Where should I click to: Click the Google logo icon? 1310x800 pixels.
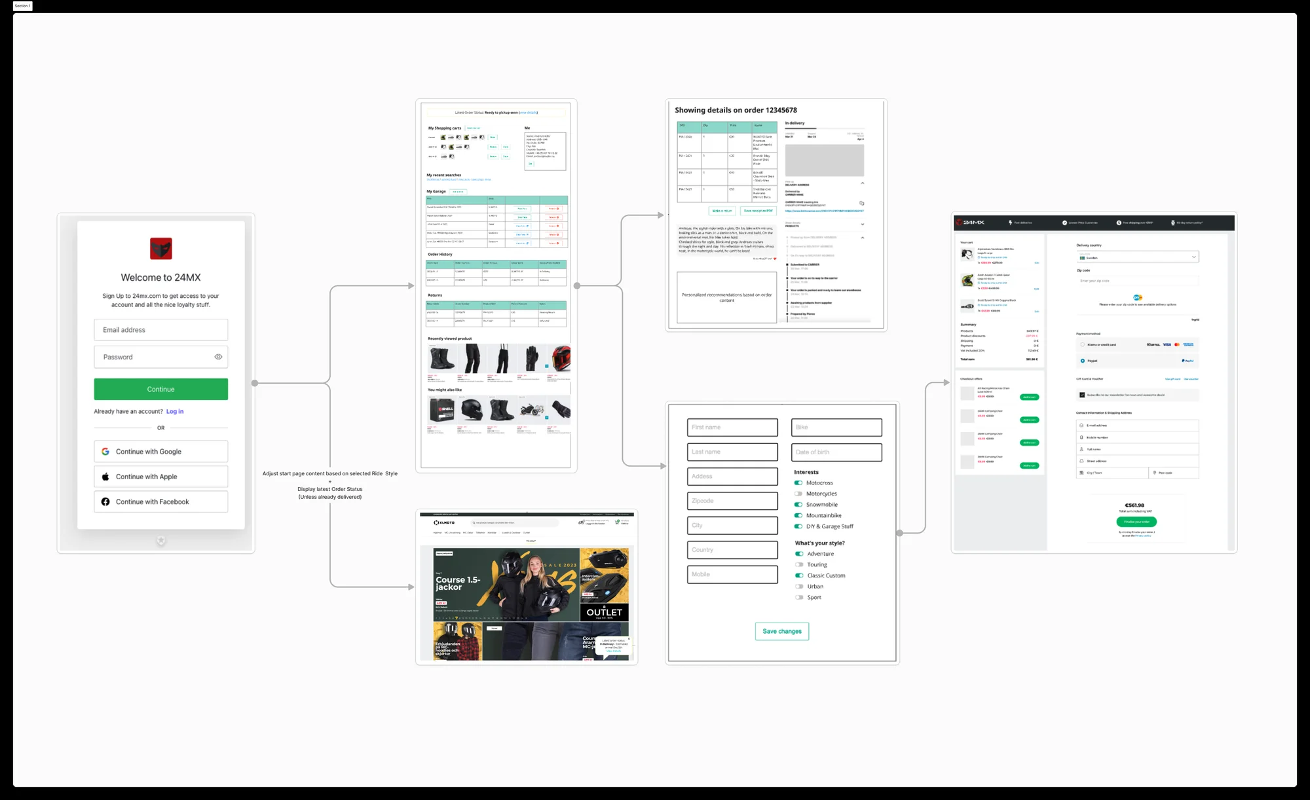(105, 452)
